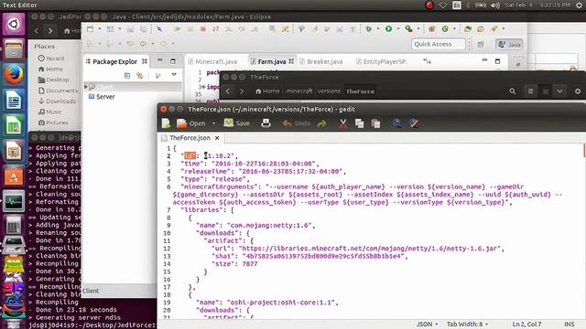Select the TheForce.json document tab
Screen dimensions: 586x329
[x=190, y=138]
